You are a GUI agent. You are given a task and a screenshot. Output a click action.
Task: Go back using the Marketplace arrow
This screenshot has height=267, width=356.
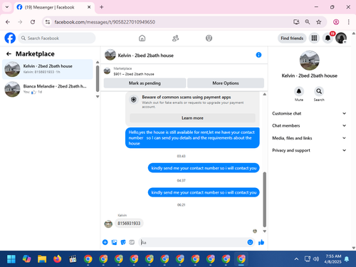pos(9,54)
